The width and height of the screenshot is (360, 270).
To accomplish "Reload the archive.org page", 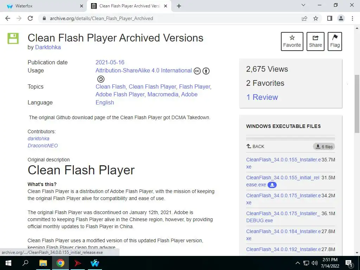I will click(30, 18).
